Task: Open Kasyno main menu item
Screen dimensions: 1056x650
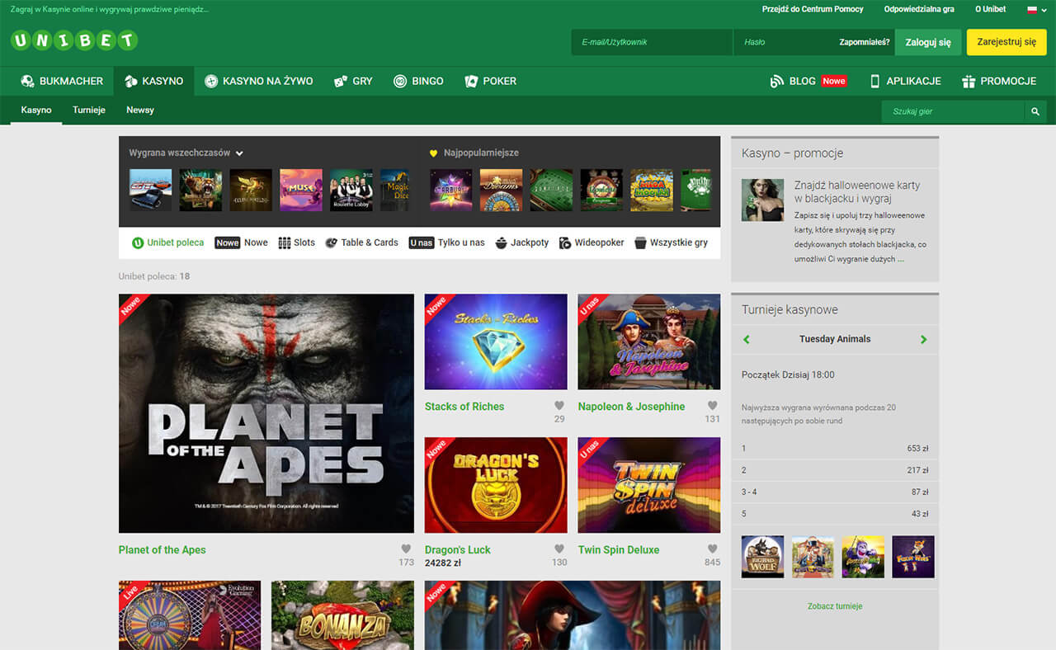Action: [153, 81]
